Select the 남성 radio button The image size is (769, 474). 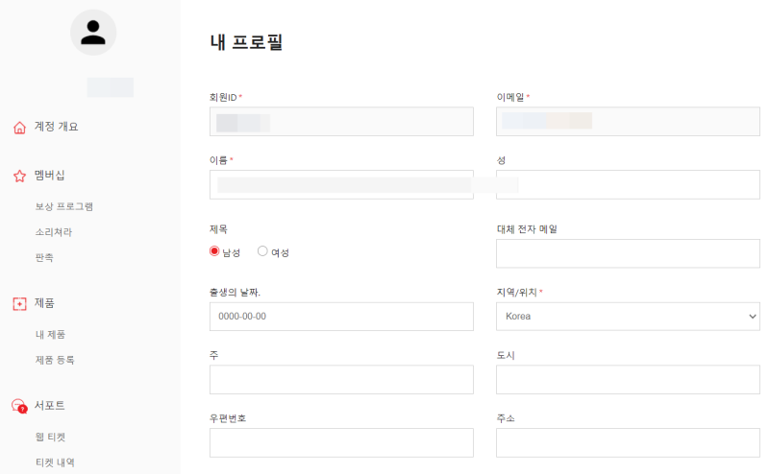pos(214,251)
